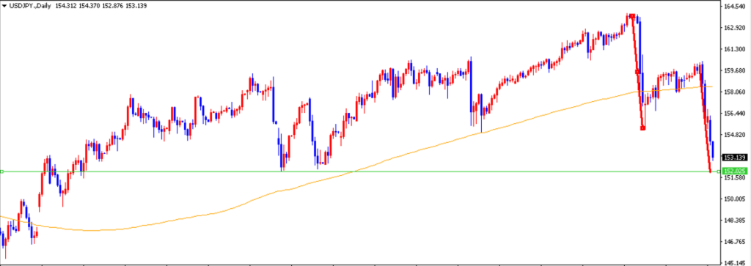The image size is (751, 266).
Task: Select the low value 152.876 in header
Action: (112, 6)
